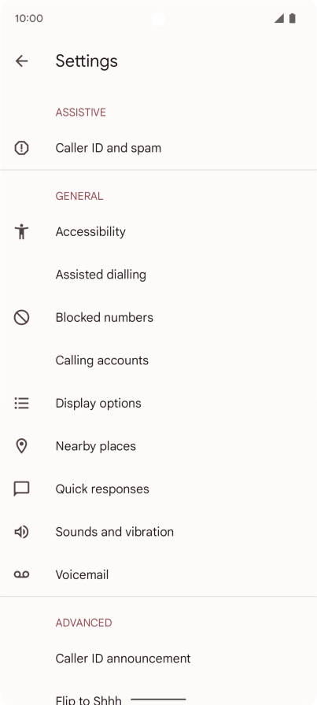Tap the back arrow icon
Viewport: 317px width, 705px height.
(x=21, y=61)
